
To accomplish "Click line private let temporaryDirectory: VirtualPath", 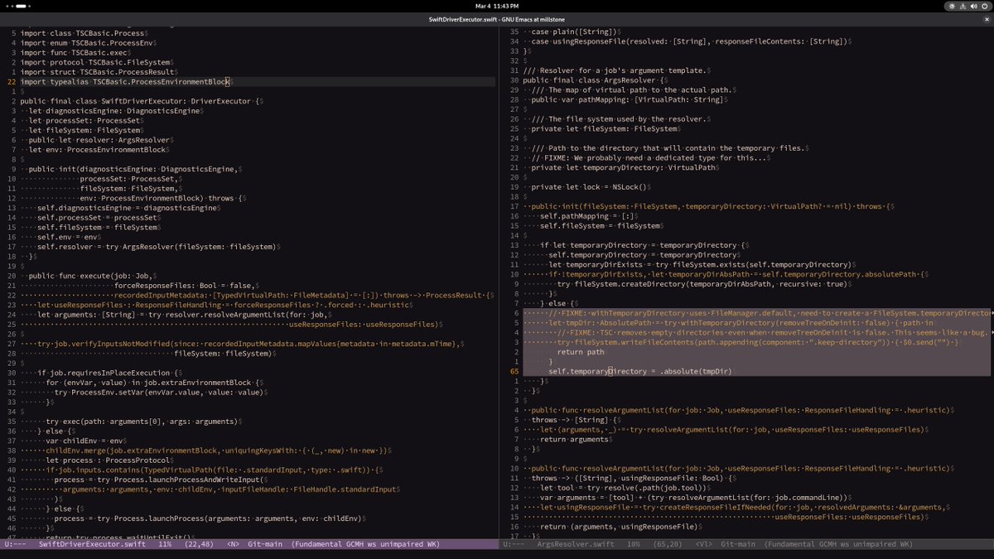I will coord(625,167).
